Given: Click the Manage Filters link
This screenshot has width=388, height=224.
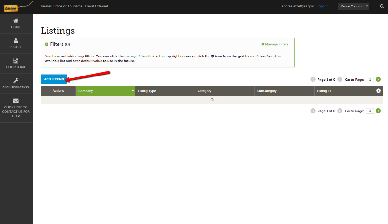Looking at the screenshot, I should tap(275, 44).
